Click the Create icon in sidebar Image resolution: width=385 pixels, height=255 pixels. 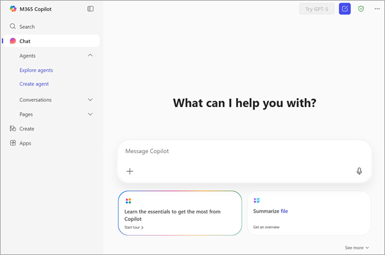coord(13,129)
